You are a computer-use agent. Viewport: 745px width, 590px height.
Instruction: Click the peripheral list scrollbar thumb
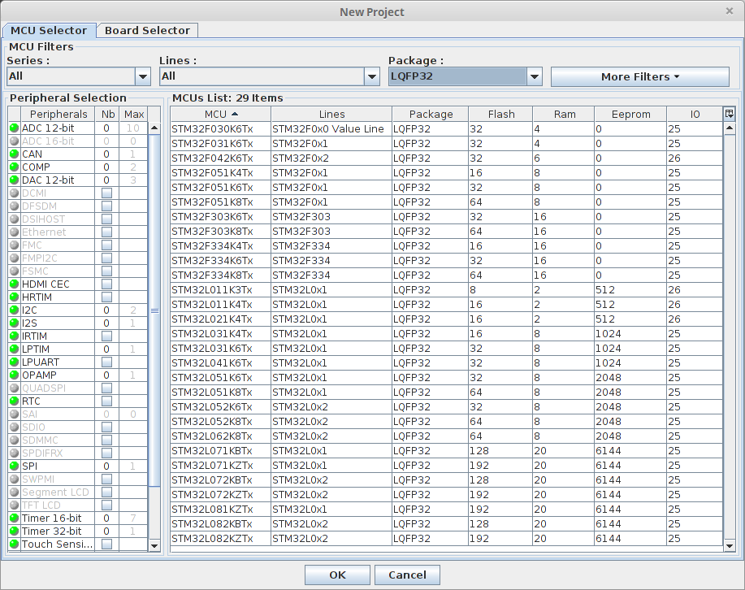pyautogui.click(x=154, y=310)
